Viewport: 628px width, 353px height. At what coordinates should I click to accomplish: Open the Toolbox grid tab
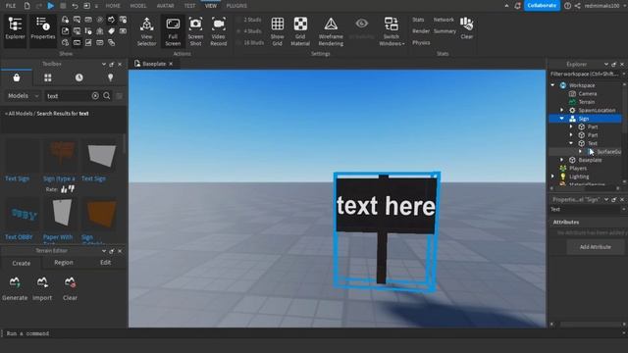coord(48,77)
